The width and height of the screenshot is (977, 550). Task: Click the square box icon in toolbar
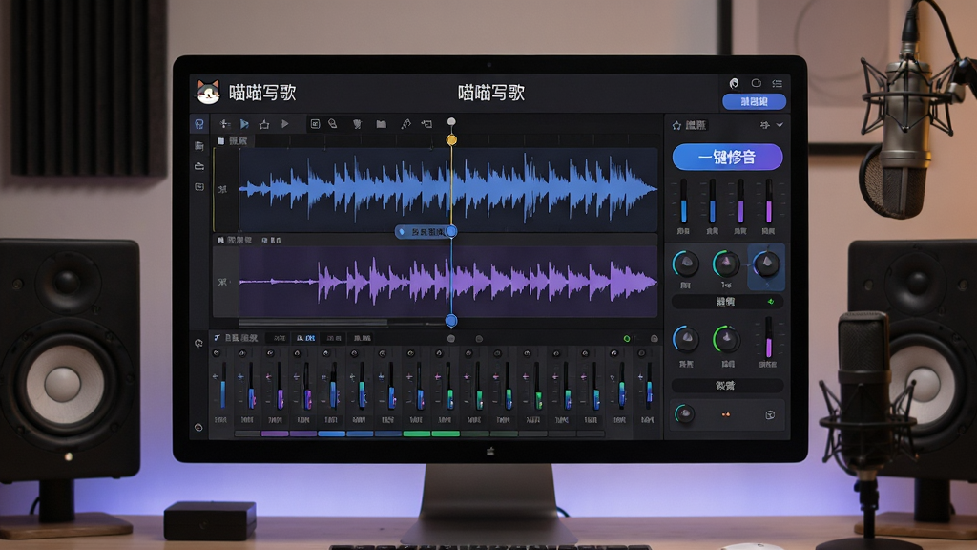click(x=315, y=124)
